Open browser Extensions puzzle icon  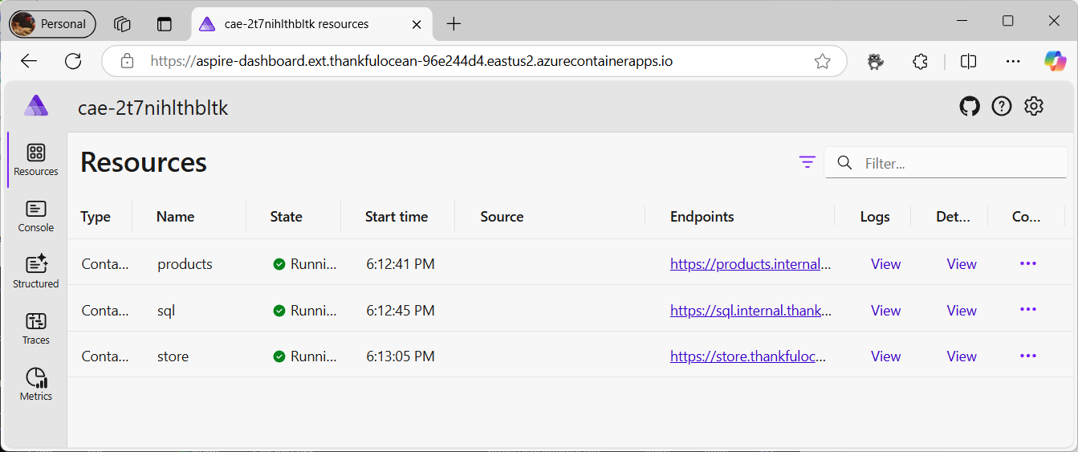pos(921,61)
